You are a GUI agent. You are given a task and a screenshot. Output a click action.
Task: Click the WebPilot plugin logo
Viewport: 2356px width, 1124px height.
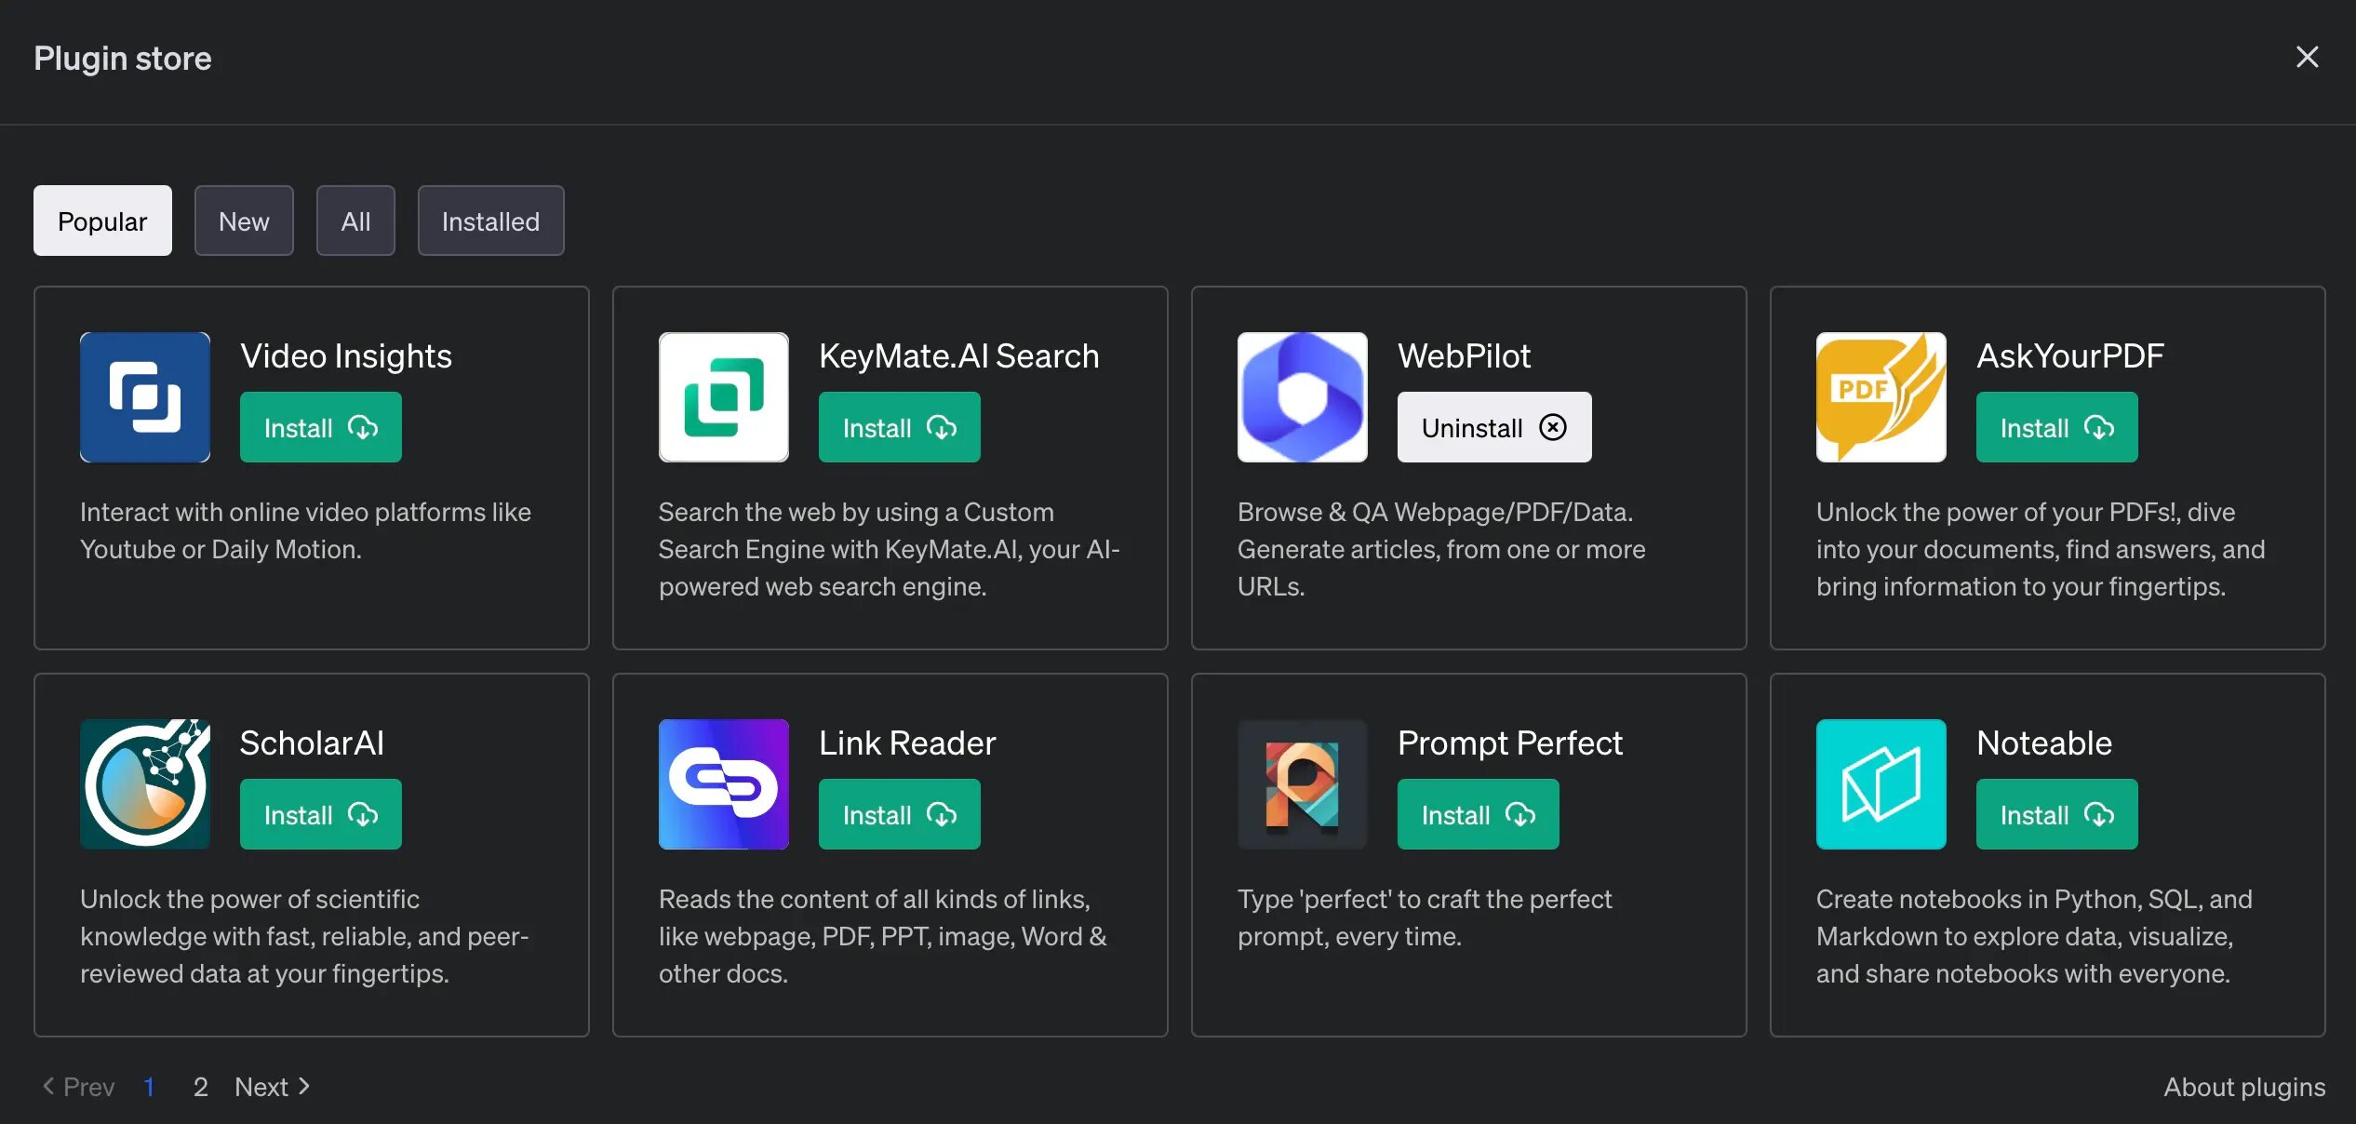coord(1303,397)
